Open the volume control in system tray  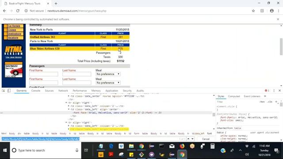pos(247,155)
